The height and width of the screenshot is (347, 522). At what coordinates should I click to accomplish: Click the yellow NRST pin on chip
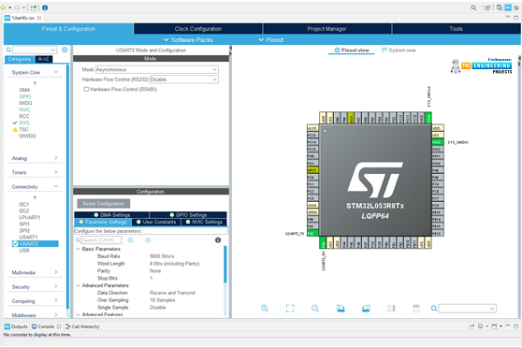312,170
